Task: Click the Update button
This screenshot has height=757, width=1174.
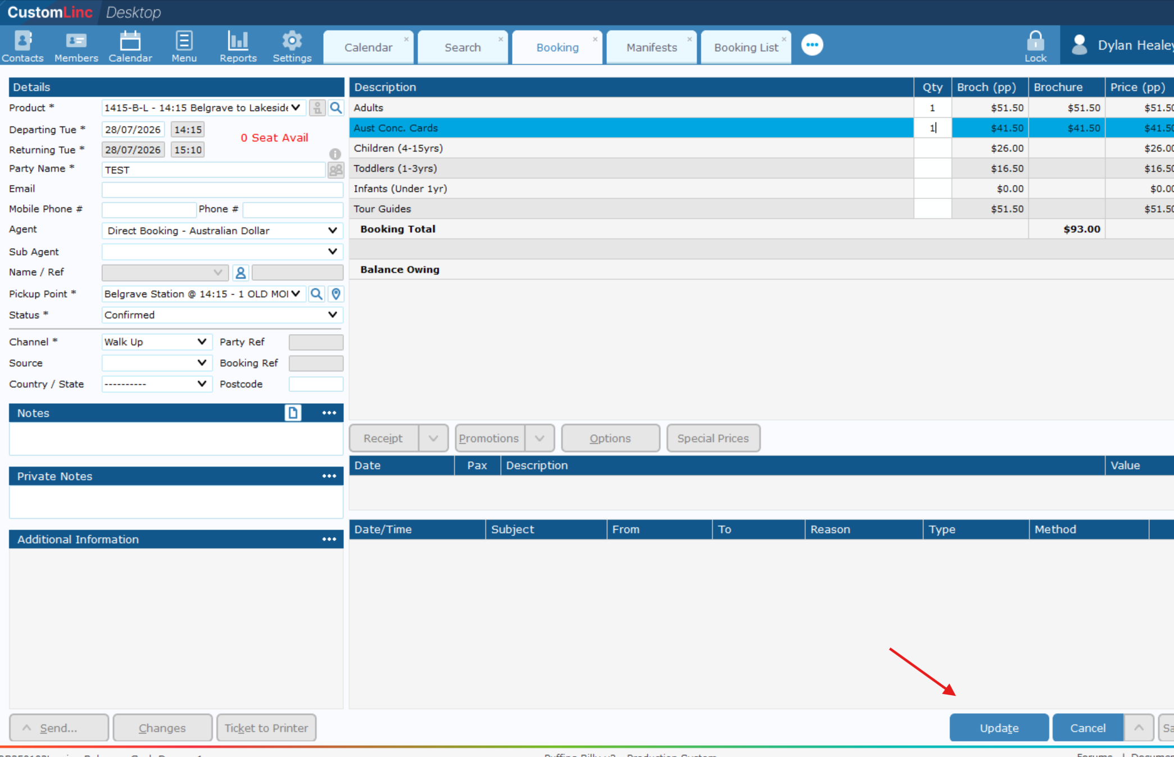Action: [x=999, y=728]
